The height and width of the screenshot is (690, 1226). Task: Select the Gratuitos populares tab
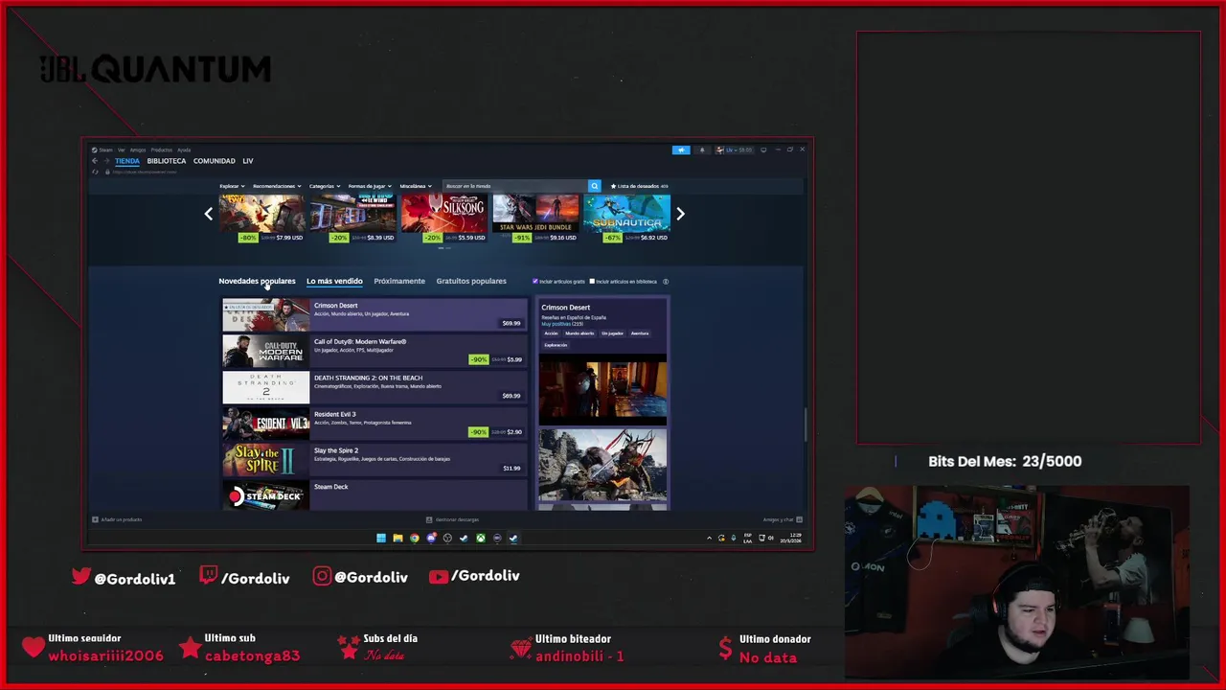[471, 281]
